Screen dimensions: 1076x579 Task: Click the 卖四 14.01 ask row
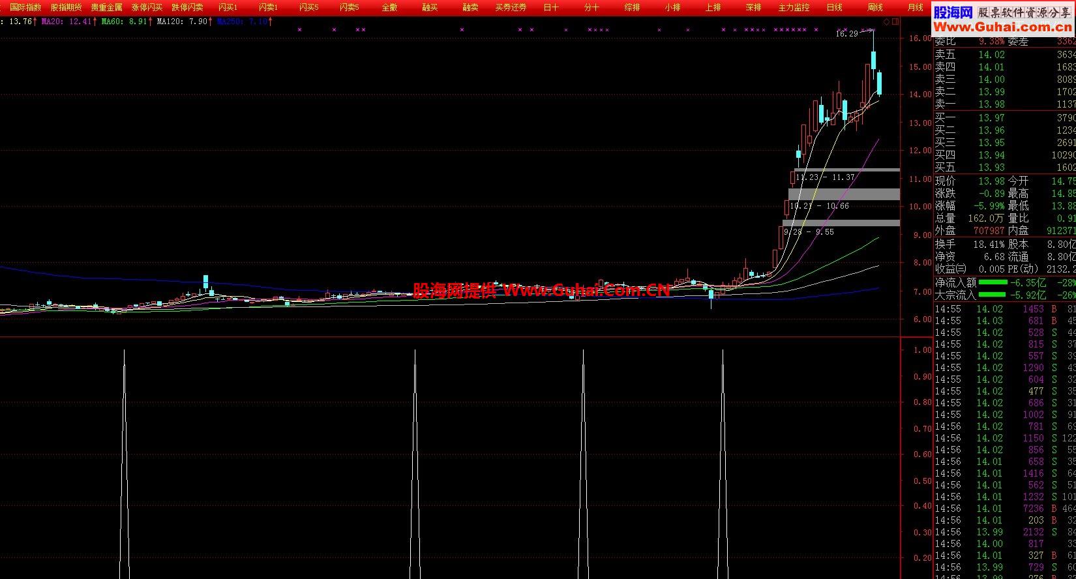(x=1004, y=67)
